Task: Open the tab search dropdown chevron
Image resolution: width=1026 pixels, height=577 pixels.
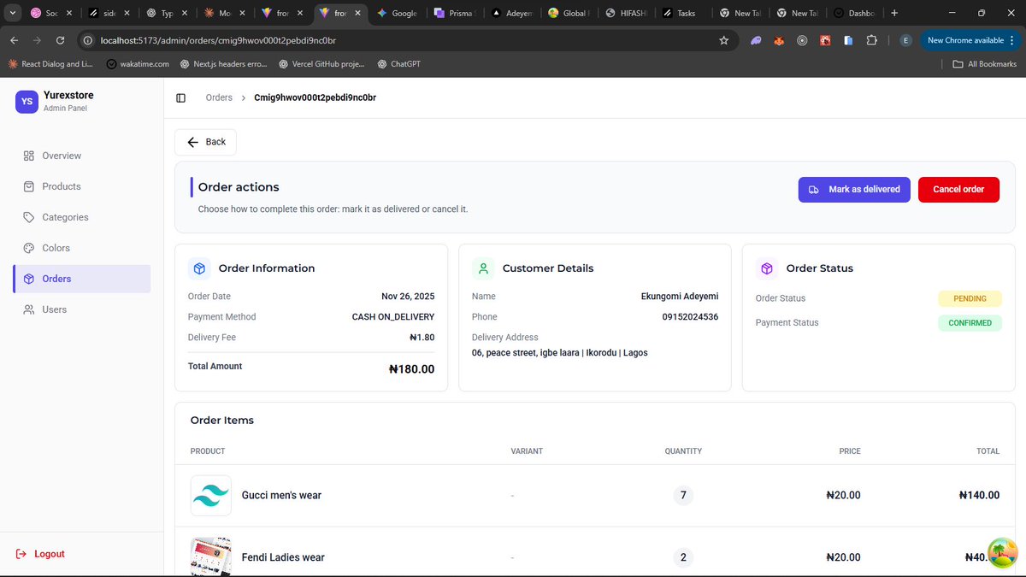Action: tap(12, 13)
